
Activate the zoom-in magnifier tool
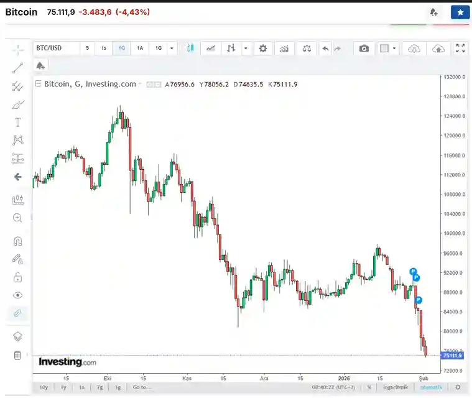tap(18, 218)
